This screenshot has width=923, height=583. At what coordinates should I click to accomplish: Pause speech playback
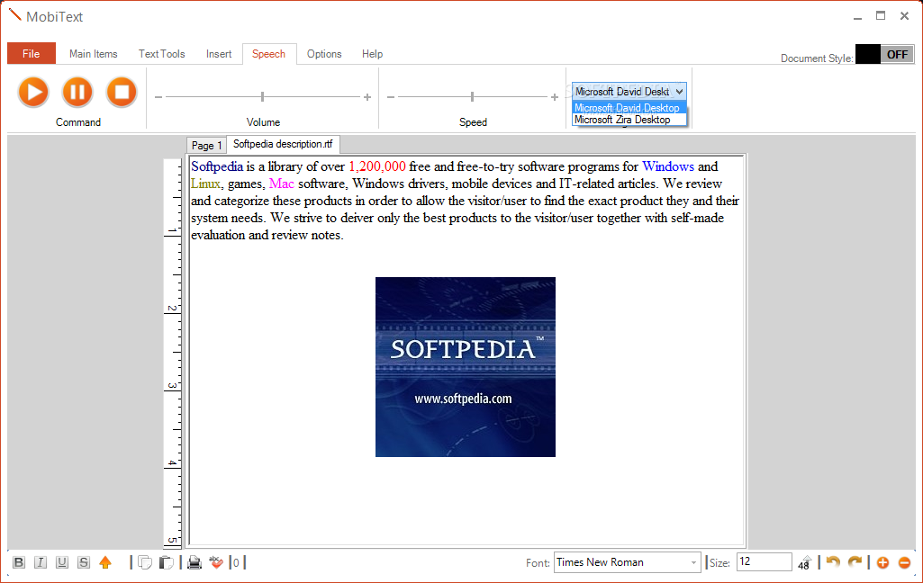[77, 93]
